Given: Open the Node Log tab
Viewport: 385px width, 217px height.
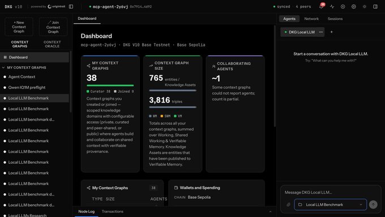Looking at the screenshot, I should pos(87,211).
